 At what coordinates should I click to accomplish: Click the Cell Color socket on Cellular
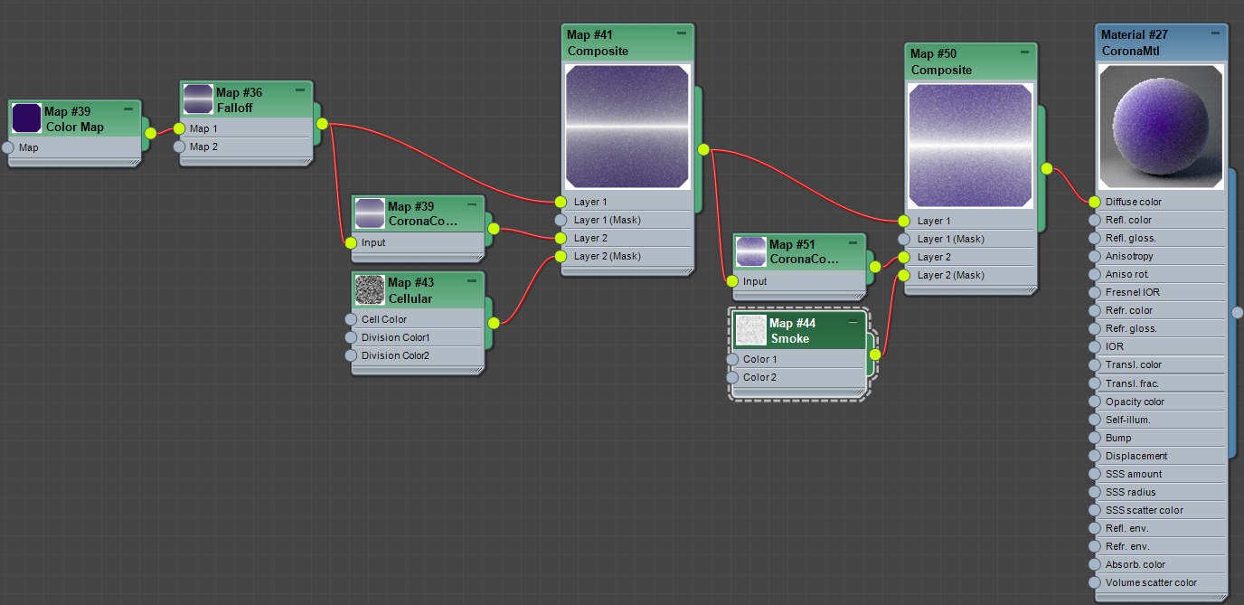[351, 319]
